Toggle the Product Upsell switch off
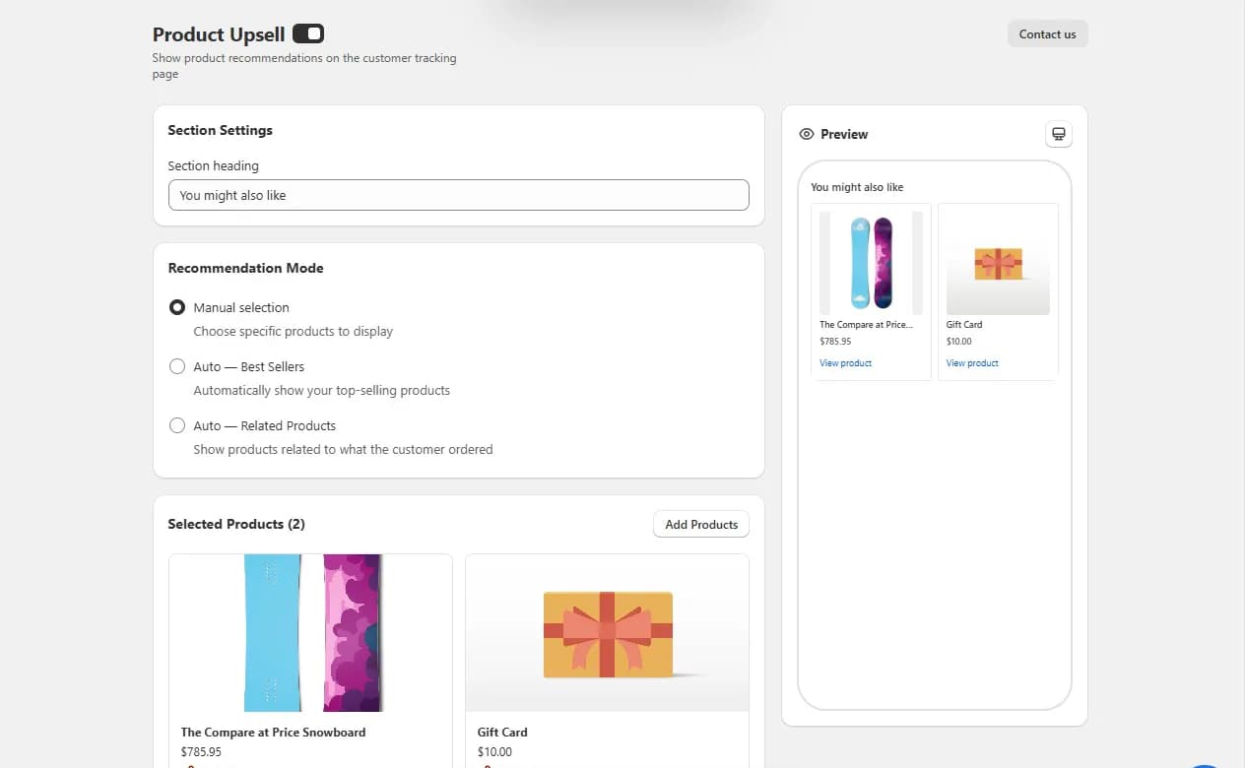This screenshot has width=1245, height=768. click(x=308, y=34)
